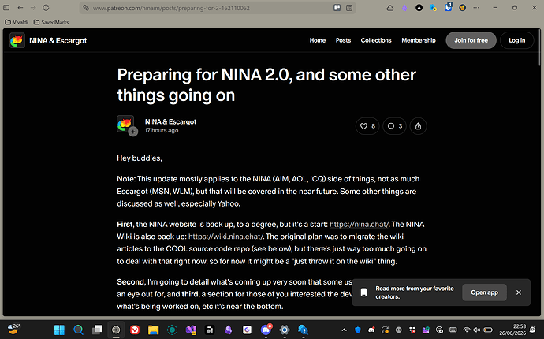544x339 pixels.
Task: Open the Trello icon in address bar
Action: pos(337,8)
